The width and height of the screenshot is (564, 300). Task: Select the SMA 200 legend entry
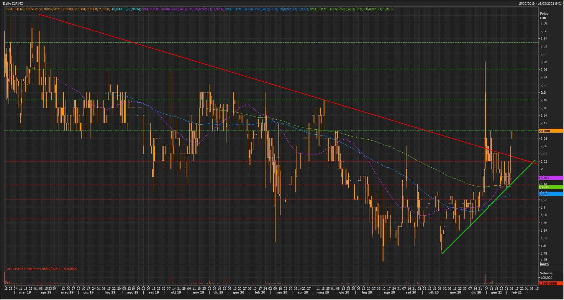click(x=351, y=9)
